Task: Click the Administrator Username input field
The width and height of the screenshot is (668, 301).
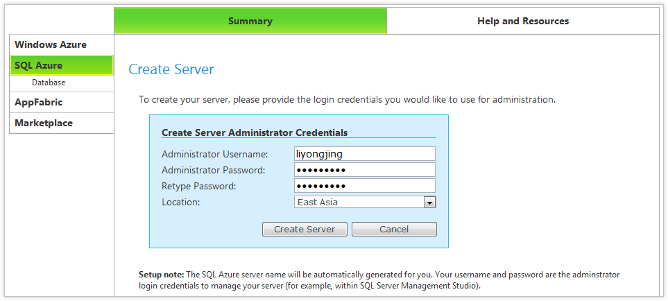Action: 365,154
